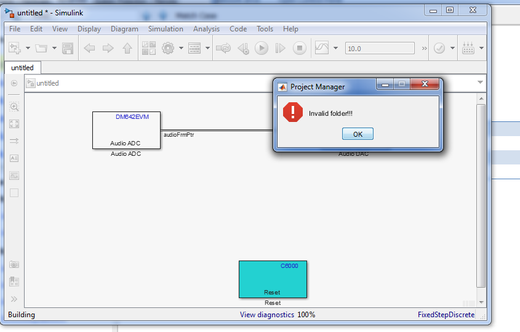520x332 pixels.
Task: Stop the simulation with Stop button
Action: tap(300, 49)
